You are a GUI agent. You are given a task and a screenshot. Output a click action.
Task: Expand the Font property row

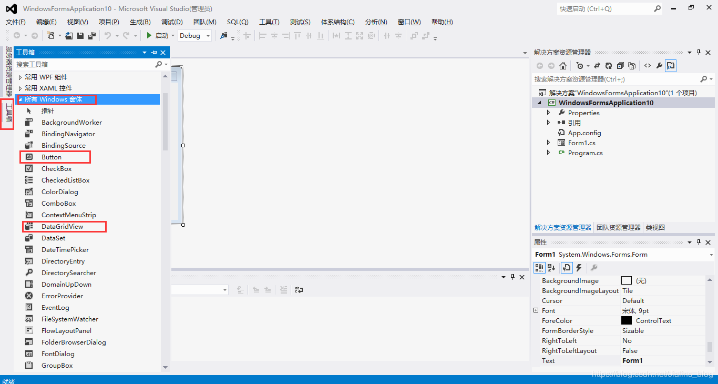click(x=536, y=310)
